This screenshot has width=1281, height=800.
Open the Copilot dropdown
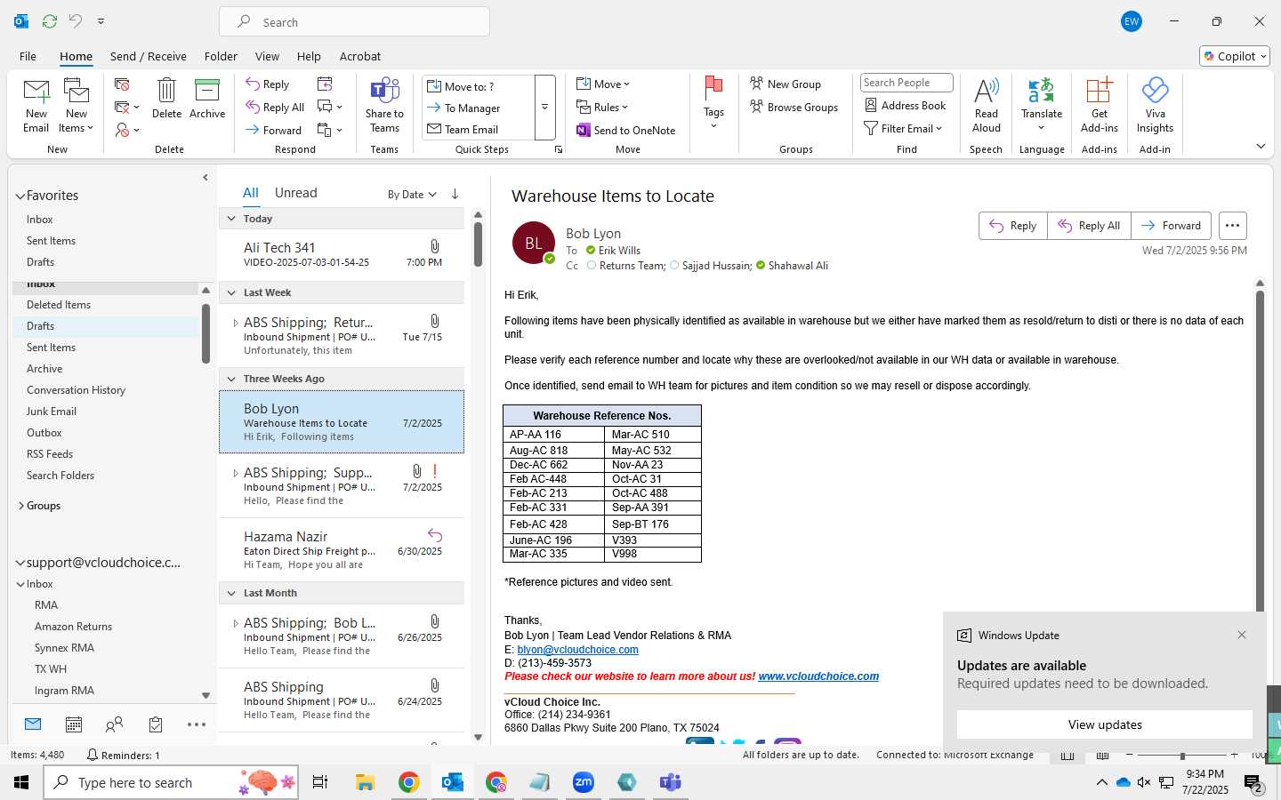coord(1235,56)
